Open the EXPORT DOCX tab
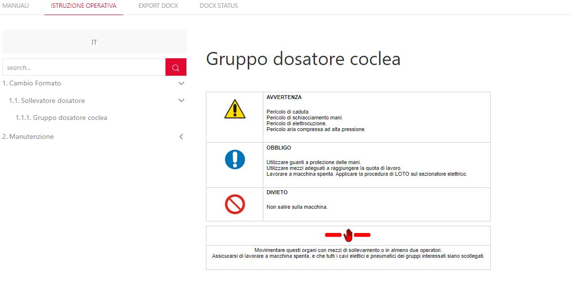This screenshot has height=284, width=571. pos(158,6)
